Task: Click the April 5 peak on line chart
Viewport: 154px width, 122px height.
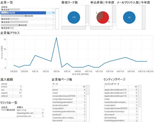Action: tap(56, 38)
